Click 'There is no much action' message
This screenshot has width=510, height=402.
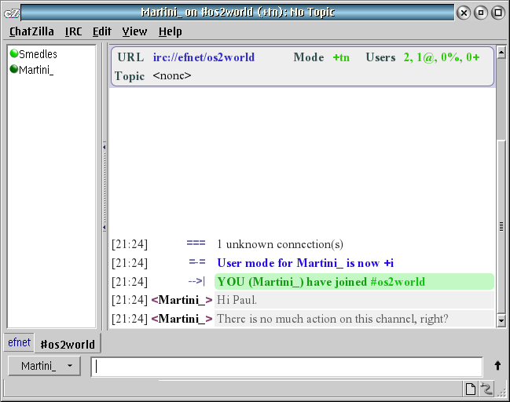point(354,319)
